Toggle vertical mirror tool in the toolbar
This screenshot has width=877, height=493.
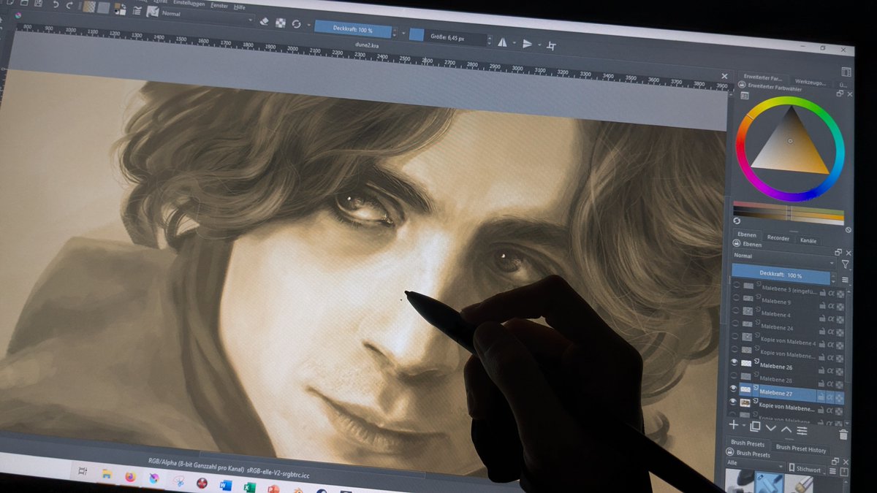click(527, 44)
